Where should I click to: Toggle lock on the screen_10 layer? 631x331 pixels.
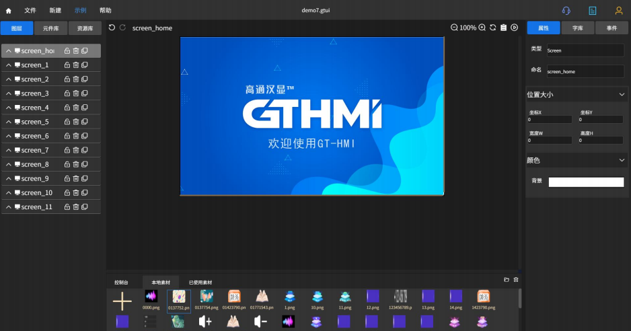[x=67, y=192]
